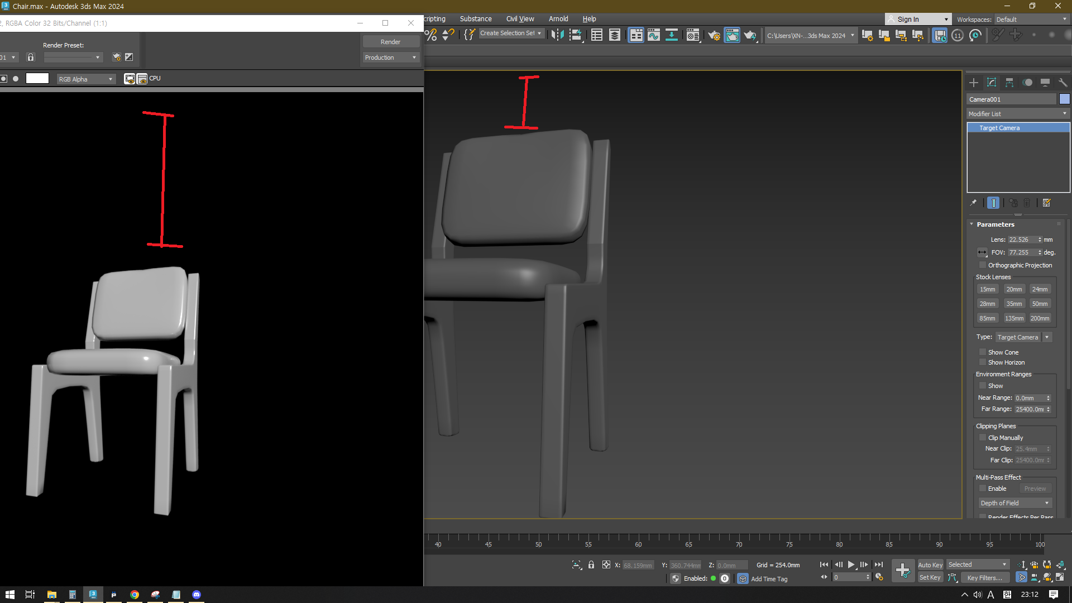Open the Modify command panel tab
This screenshot has height=603, width=1072.
click(992, 83)
